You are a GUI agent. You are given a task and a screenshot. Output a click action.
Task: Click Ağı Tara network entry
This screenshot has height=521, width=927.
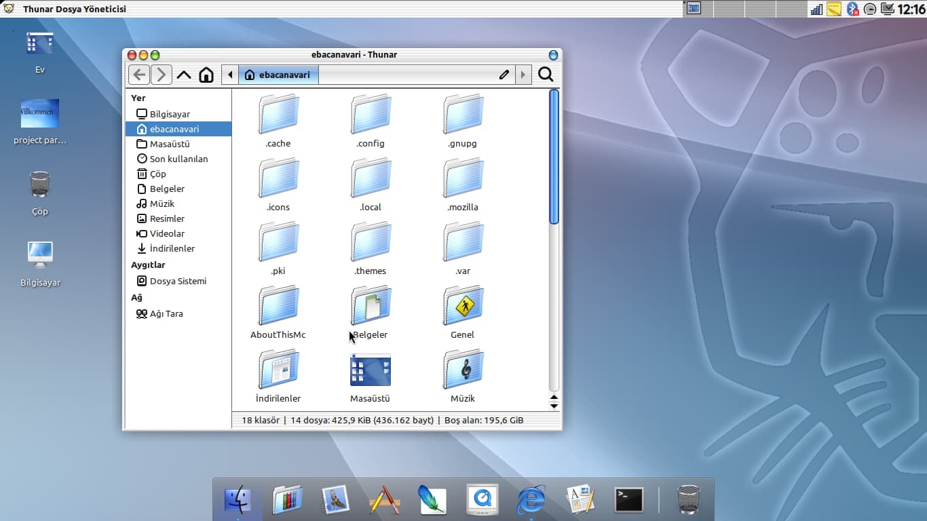coord(166,313)
